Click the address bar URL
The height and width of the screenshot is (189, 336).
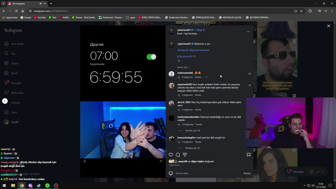pos(51,11)
